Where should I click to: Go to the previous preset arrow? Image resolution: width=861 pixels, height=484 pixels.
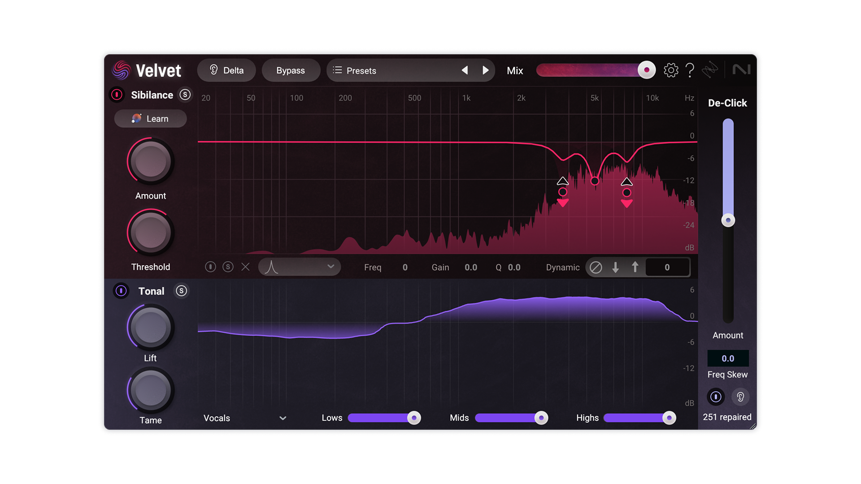pyautogui.click(x=465, y=70)
